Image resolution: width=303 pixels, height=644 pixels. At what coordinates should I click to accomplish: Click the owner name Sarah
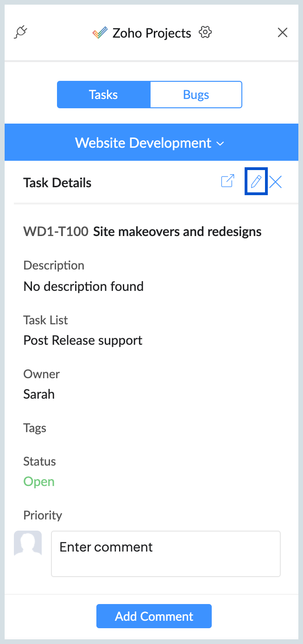pyautogui.click(x=39, y=394)
